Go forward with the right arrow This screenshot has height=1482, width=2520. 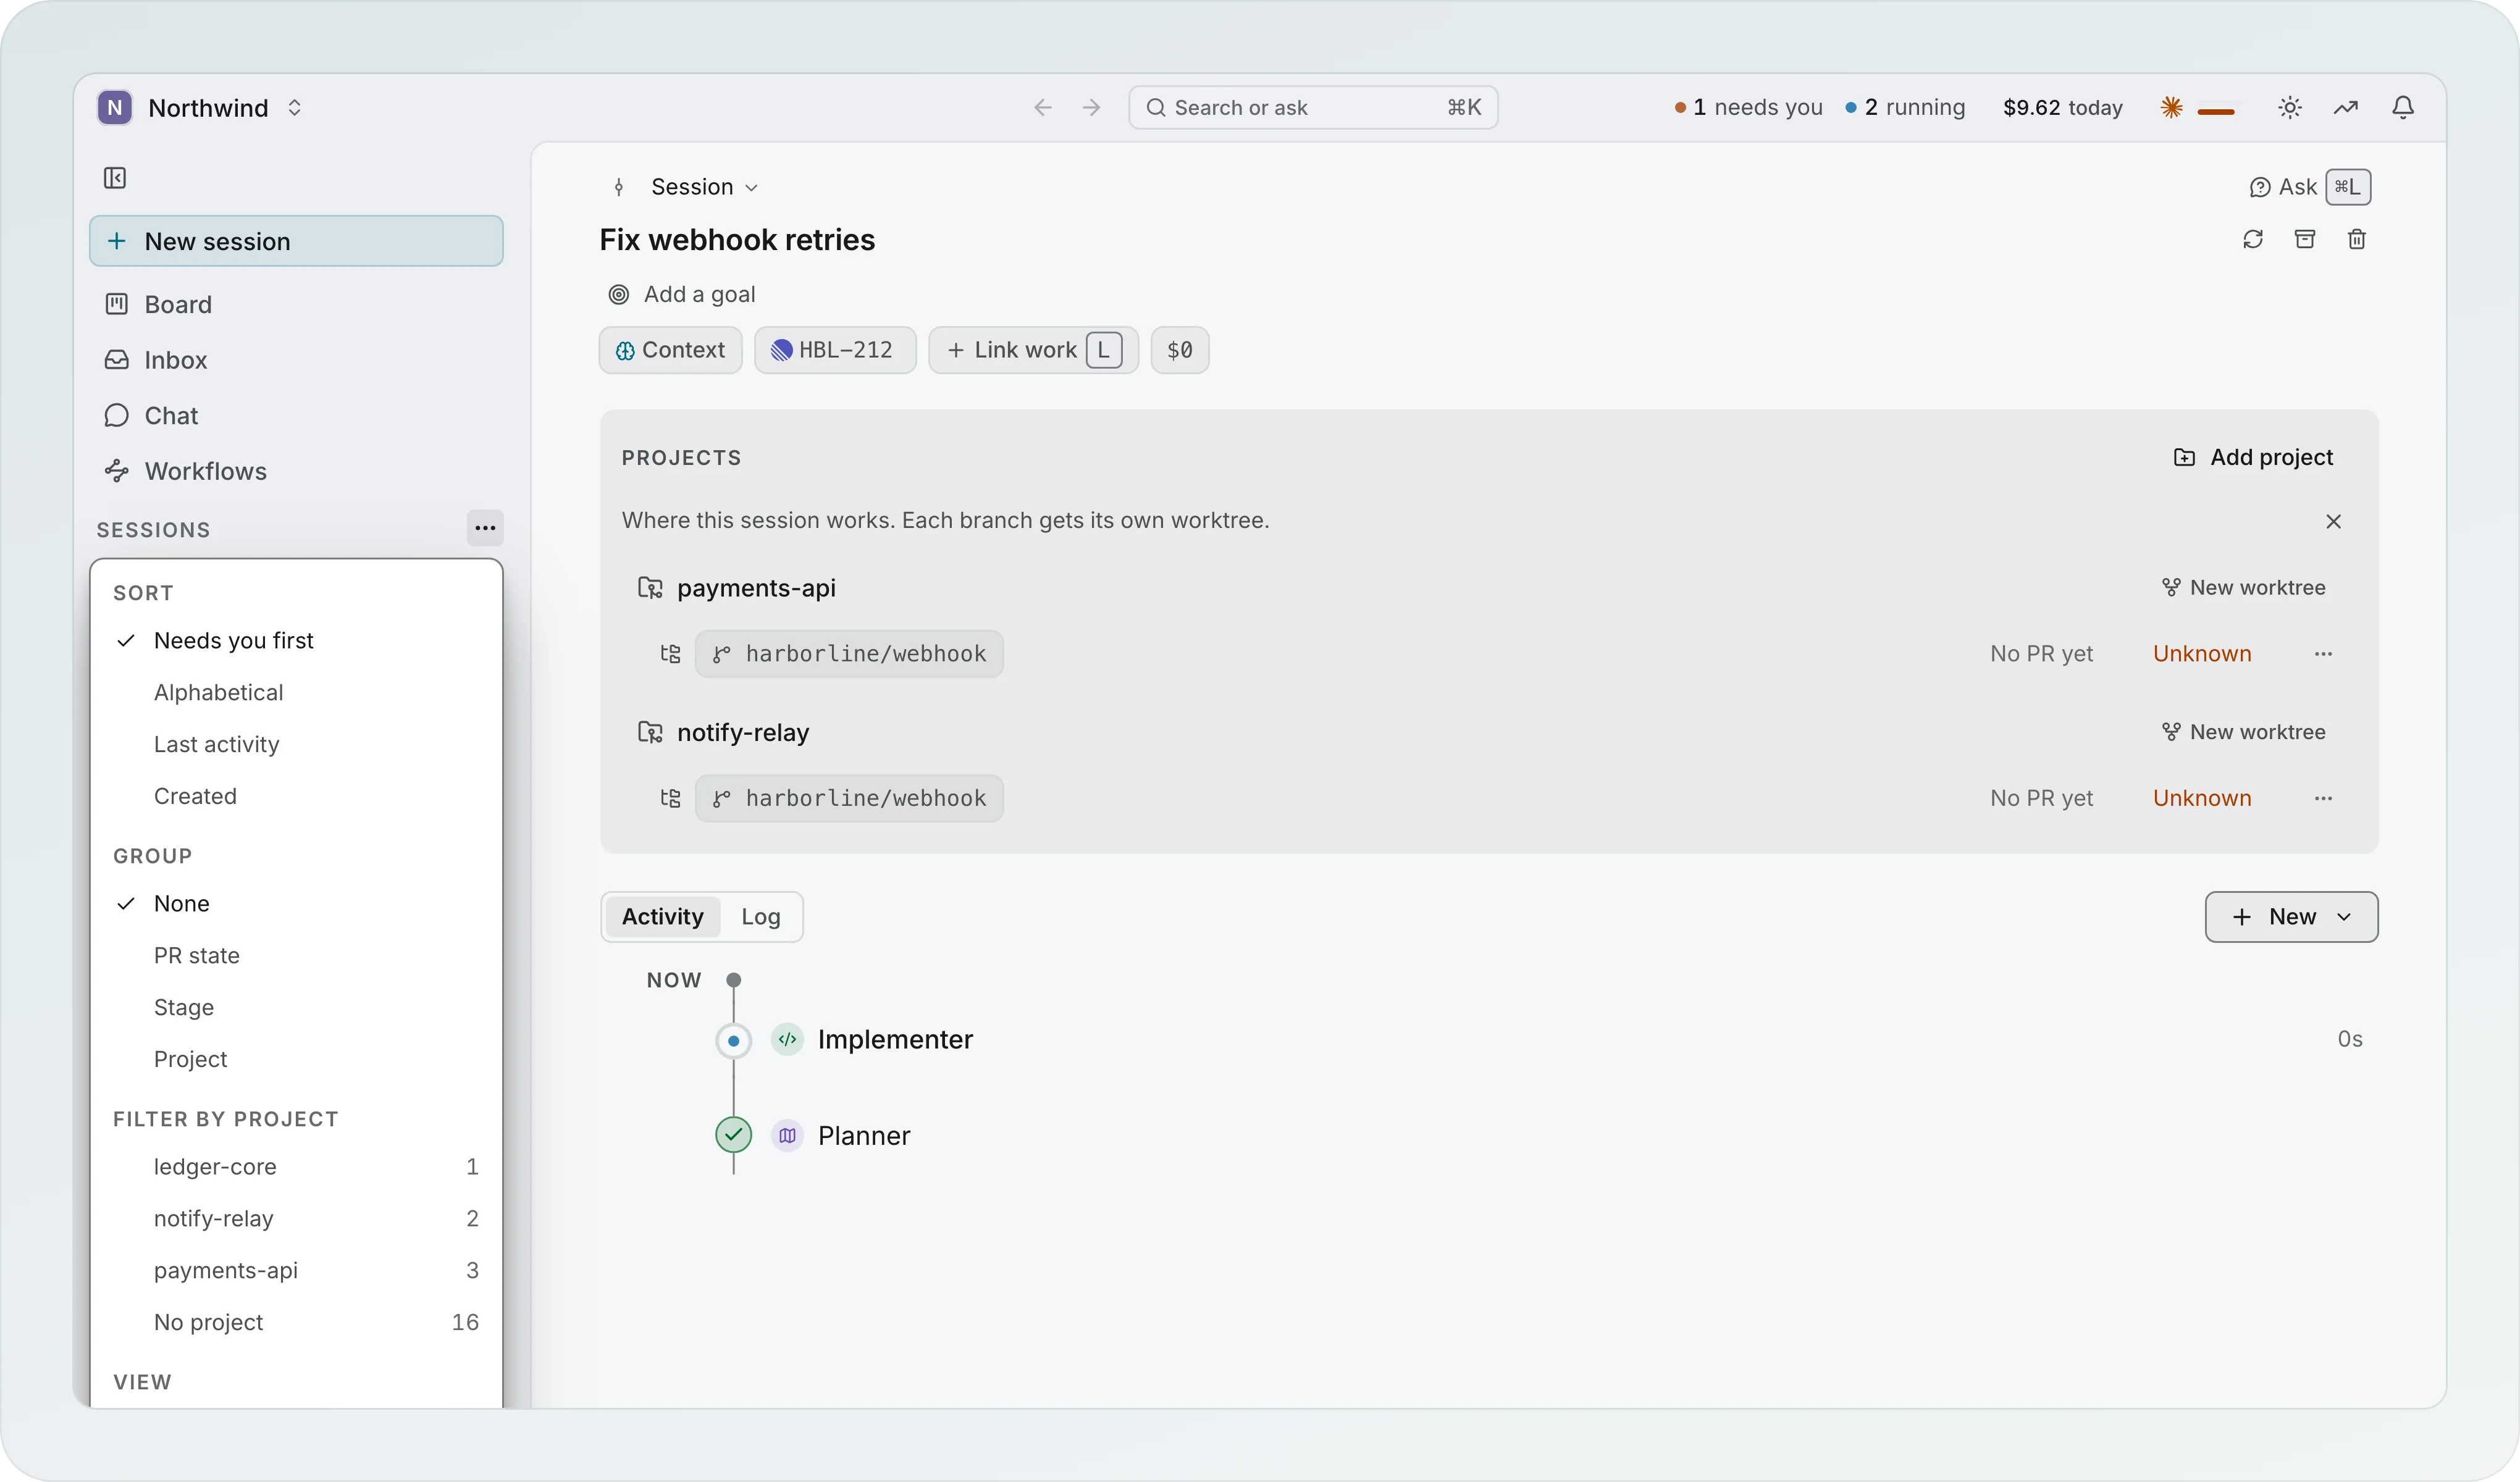click(1091, 107)
